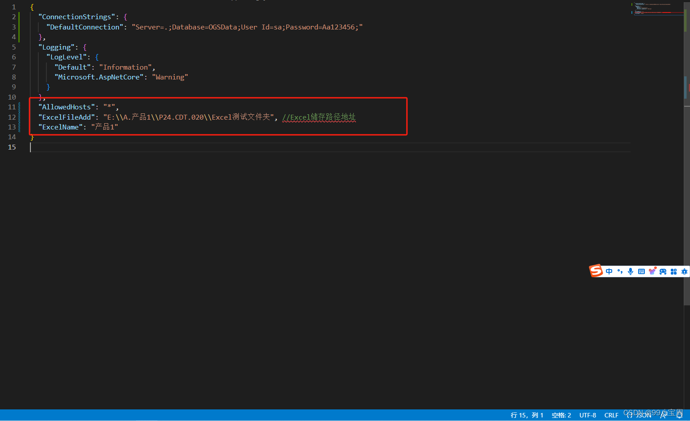Click line number 12 in gutter
Viewport: 690px width, 421px height.
click(12, 117)
